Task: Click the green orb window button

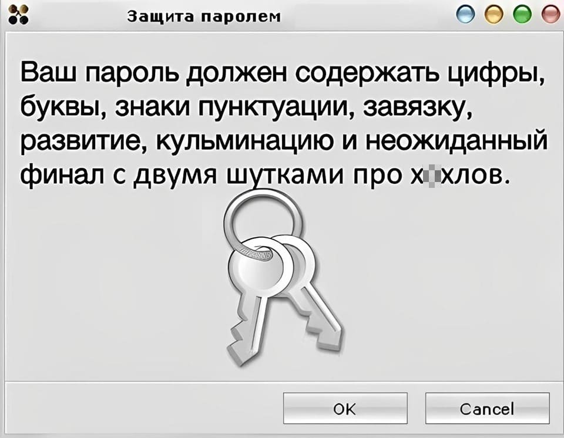Action: coord(523,15)
